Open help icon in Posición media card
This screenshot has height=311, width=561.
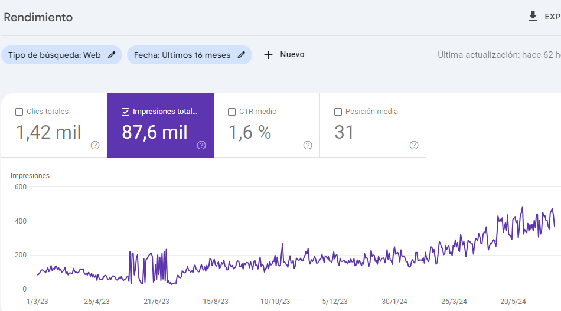414,145
